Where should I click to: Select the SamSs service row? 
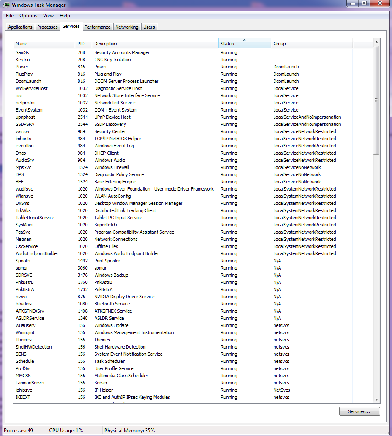pyautogui.click(x=193, y=52)
